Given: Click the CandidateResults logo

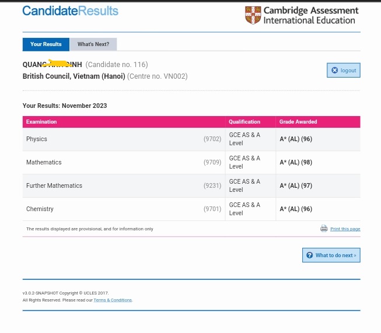Looking at the screenshot, I should 70,11.
